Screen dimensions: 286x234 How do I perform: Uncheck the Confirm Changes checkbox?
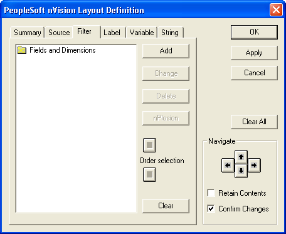coord(211,208)
